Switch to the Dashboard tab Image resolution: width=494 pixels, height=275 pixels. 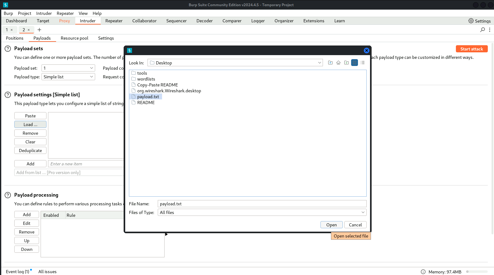[x=16, y=21]
